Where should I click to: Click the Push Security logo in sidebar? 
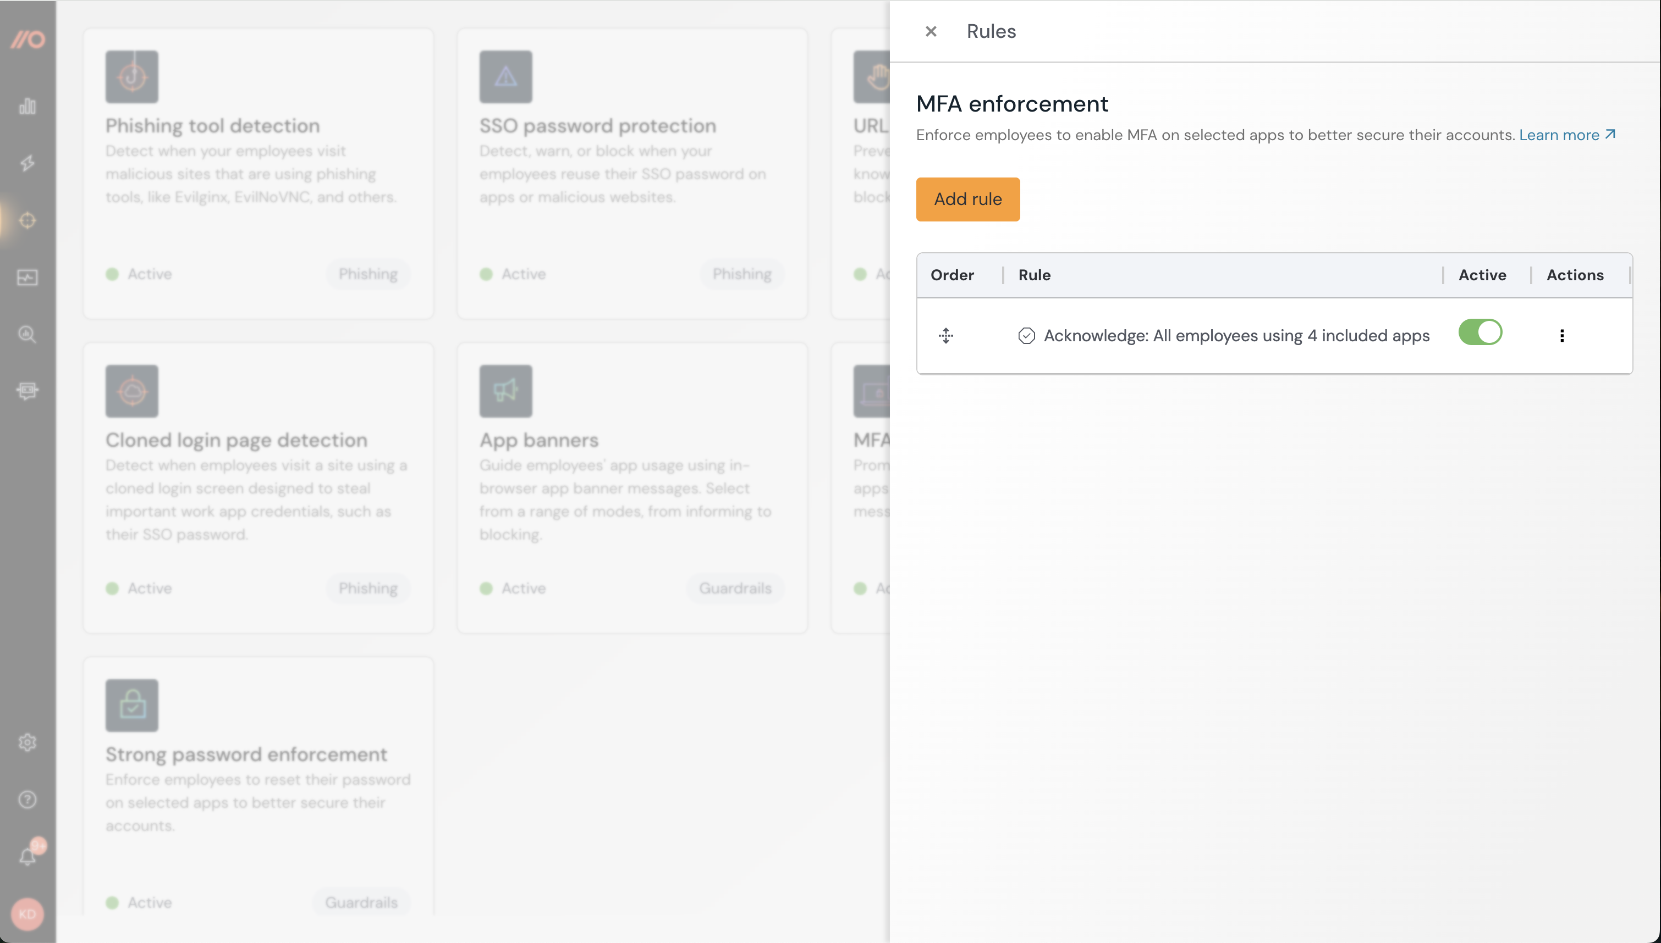tap(27, 40)
